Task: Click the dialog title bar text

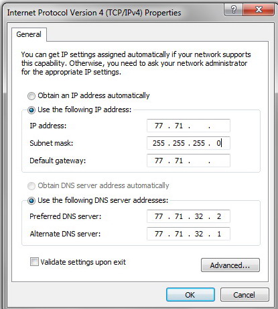Action: click(x=94, y=13)
